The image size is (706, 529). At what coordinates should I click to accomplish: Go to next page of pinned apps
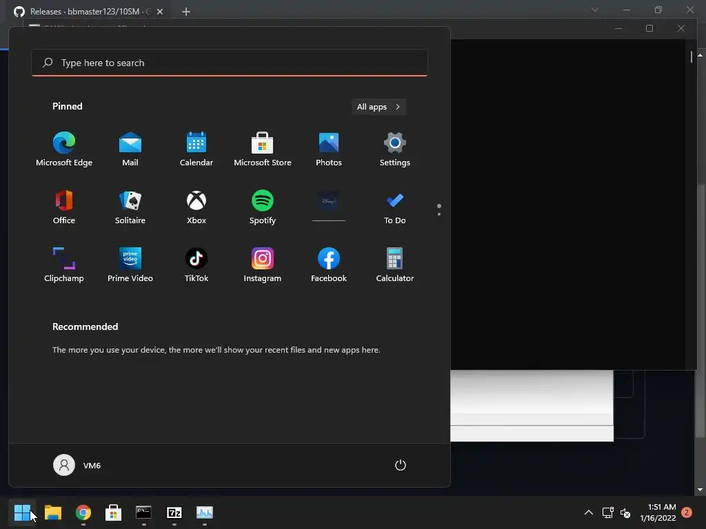[439, 214]
